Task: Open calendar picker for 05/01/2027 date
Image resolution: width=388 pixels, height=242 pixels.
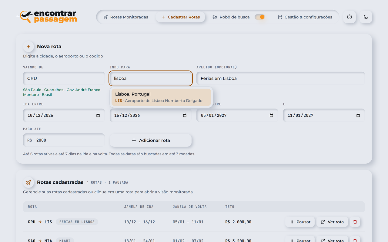Action: (271, 115)
